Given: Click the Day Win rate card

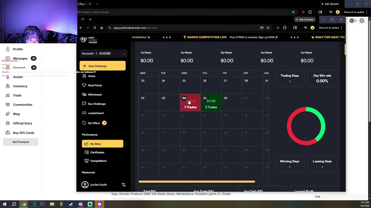Looking at the screenshot, I should click(x=322, y=78).
